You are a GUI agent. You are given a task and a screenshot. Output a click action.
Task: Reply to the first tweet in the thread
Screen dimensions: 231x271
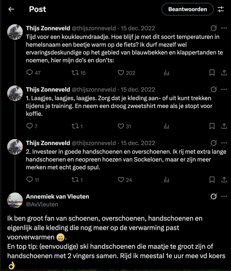[x=30, y=73]
